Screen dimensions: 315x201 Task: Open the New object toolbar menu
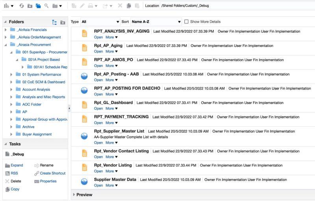(9, 6)
